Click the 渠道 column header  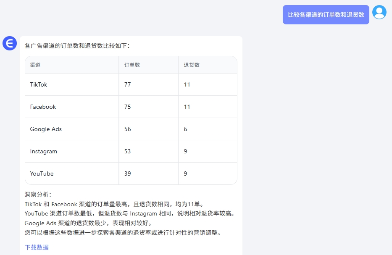click(x=72, y=65)
